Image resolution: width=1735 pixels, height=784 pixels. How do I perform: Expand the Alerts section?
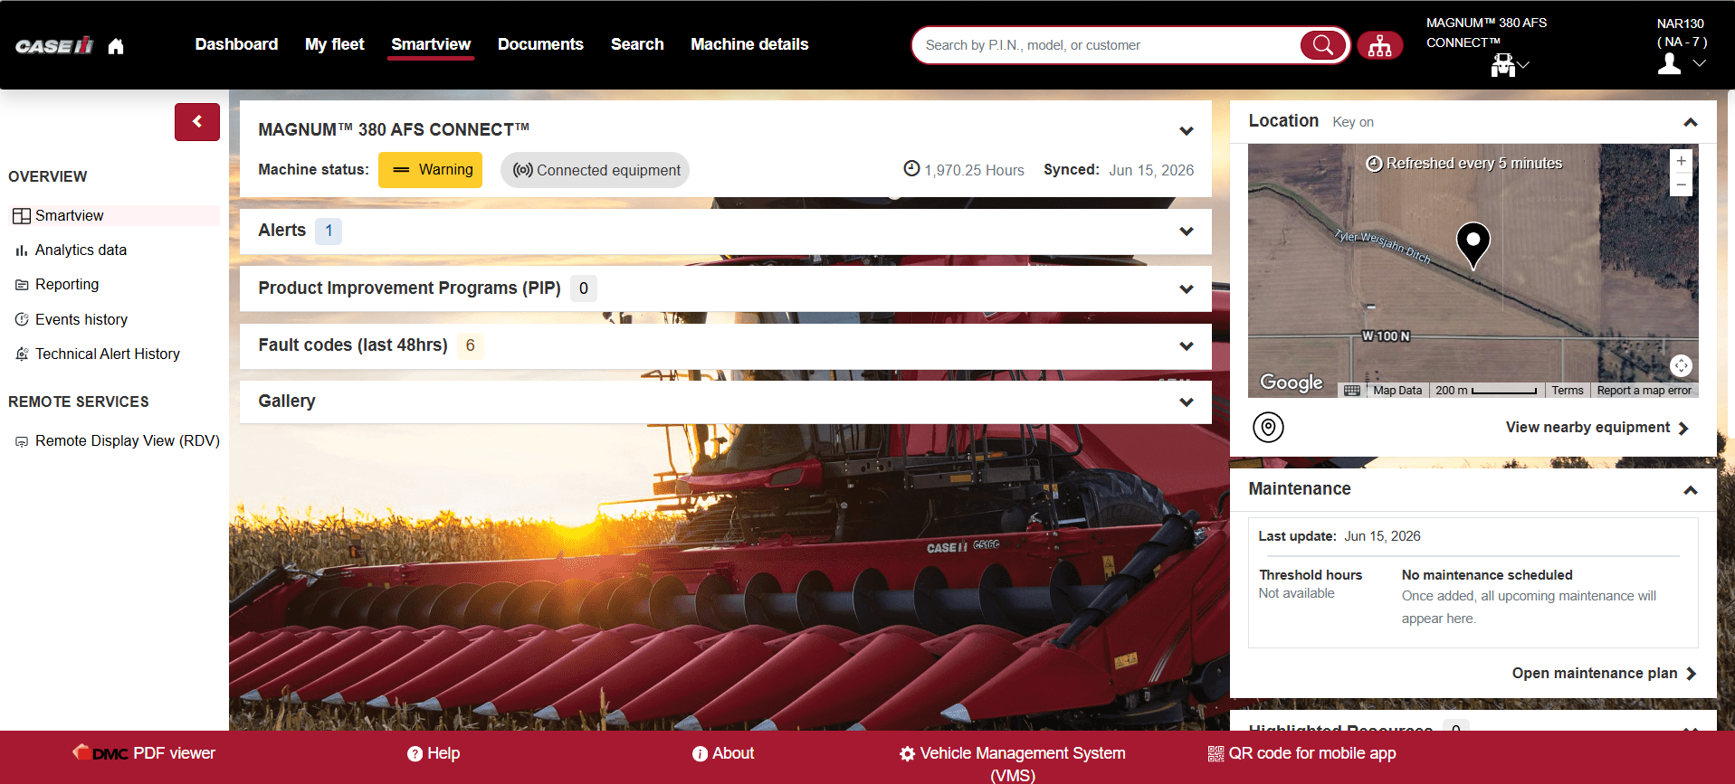click(1187, 231)
